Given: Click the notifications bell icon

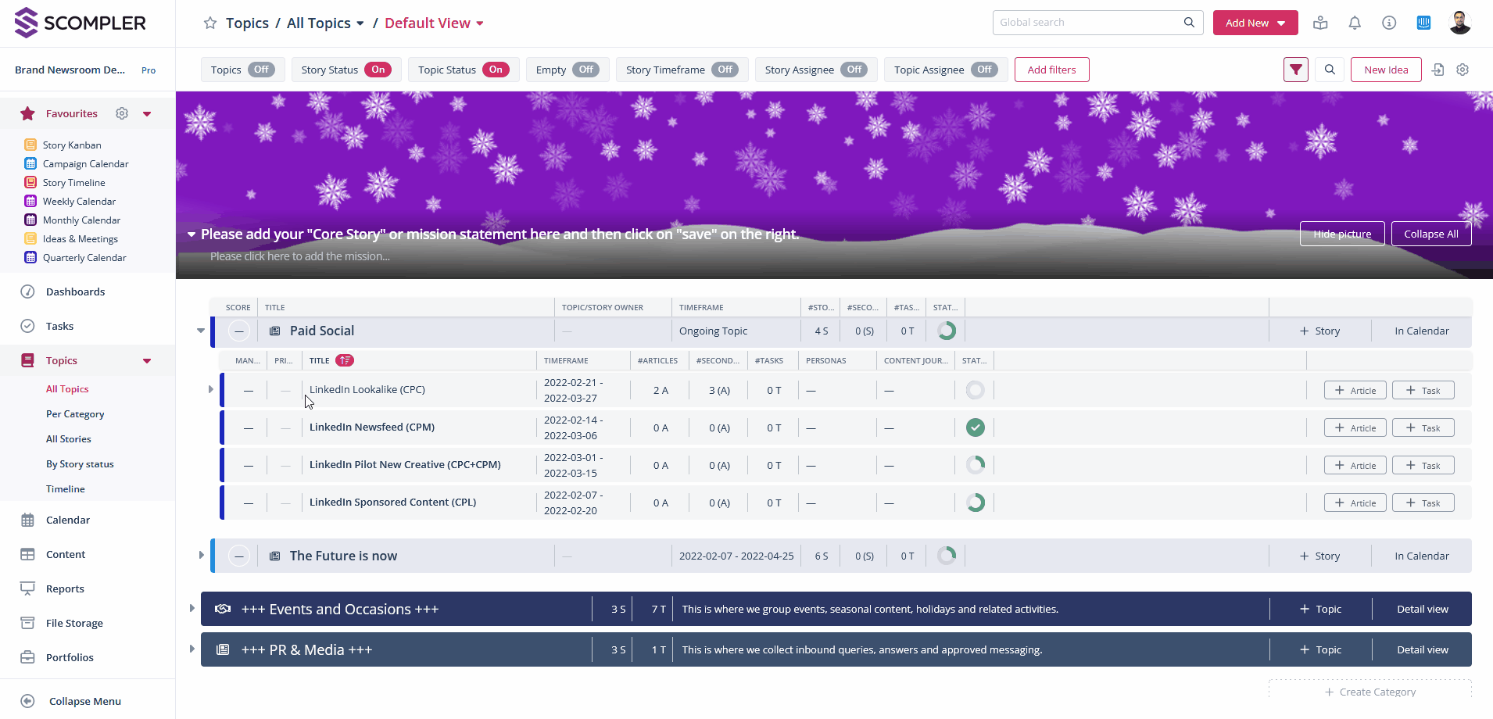Looking at the screenshot, I should point(1355,23).
